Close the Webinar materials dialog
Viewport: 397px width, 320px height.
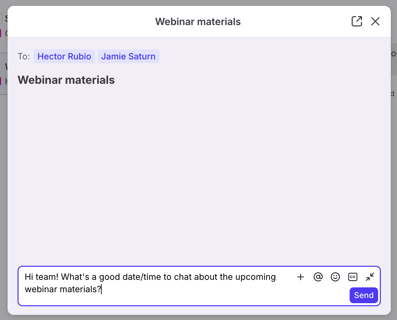pyautogui.click(x=375, y=21)
